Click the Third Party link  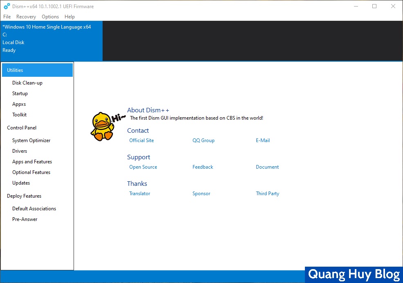pos(267,194)
